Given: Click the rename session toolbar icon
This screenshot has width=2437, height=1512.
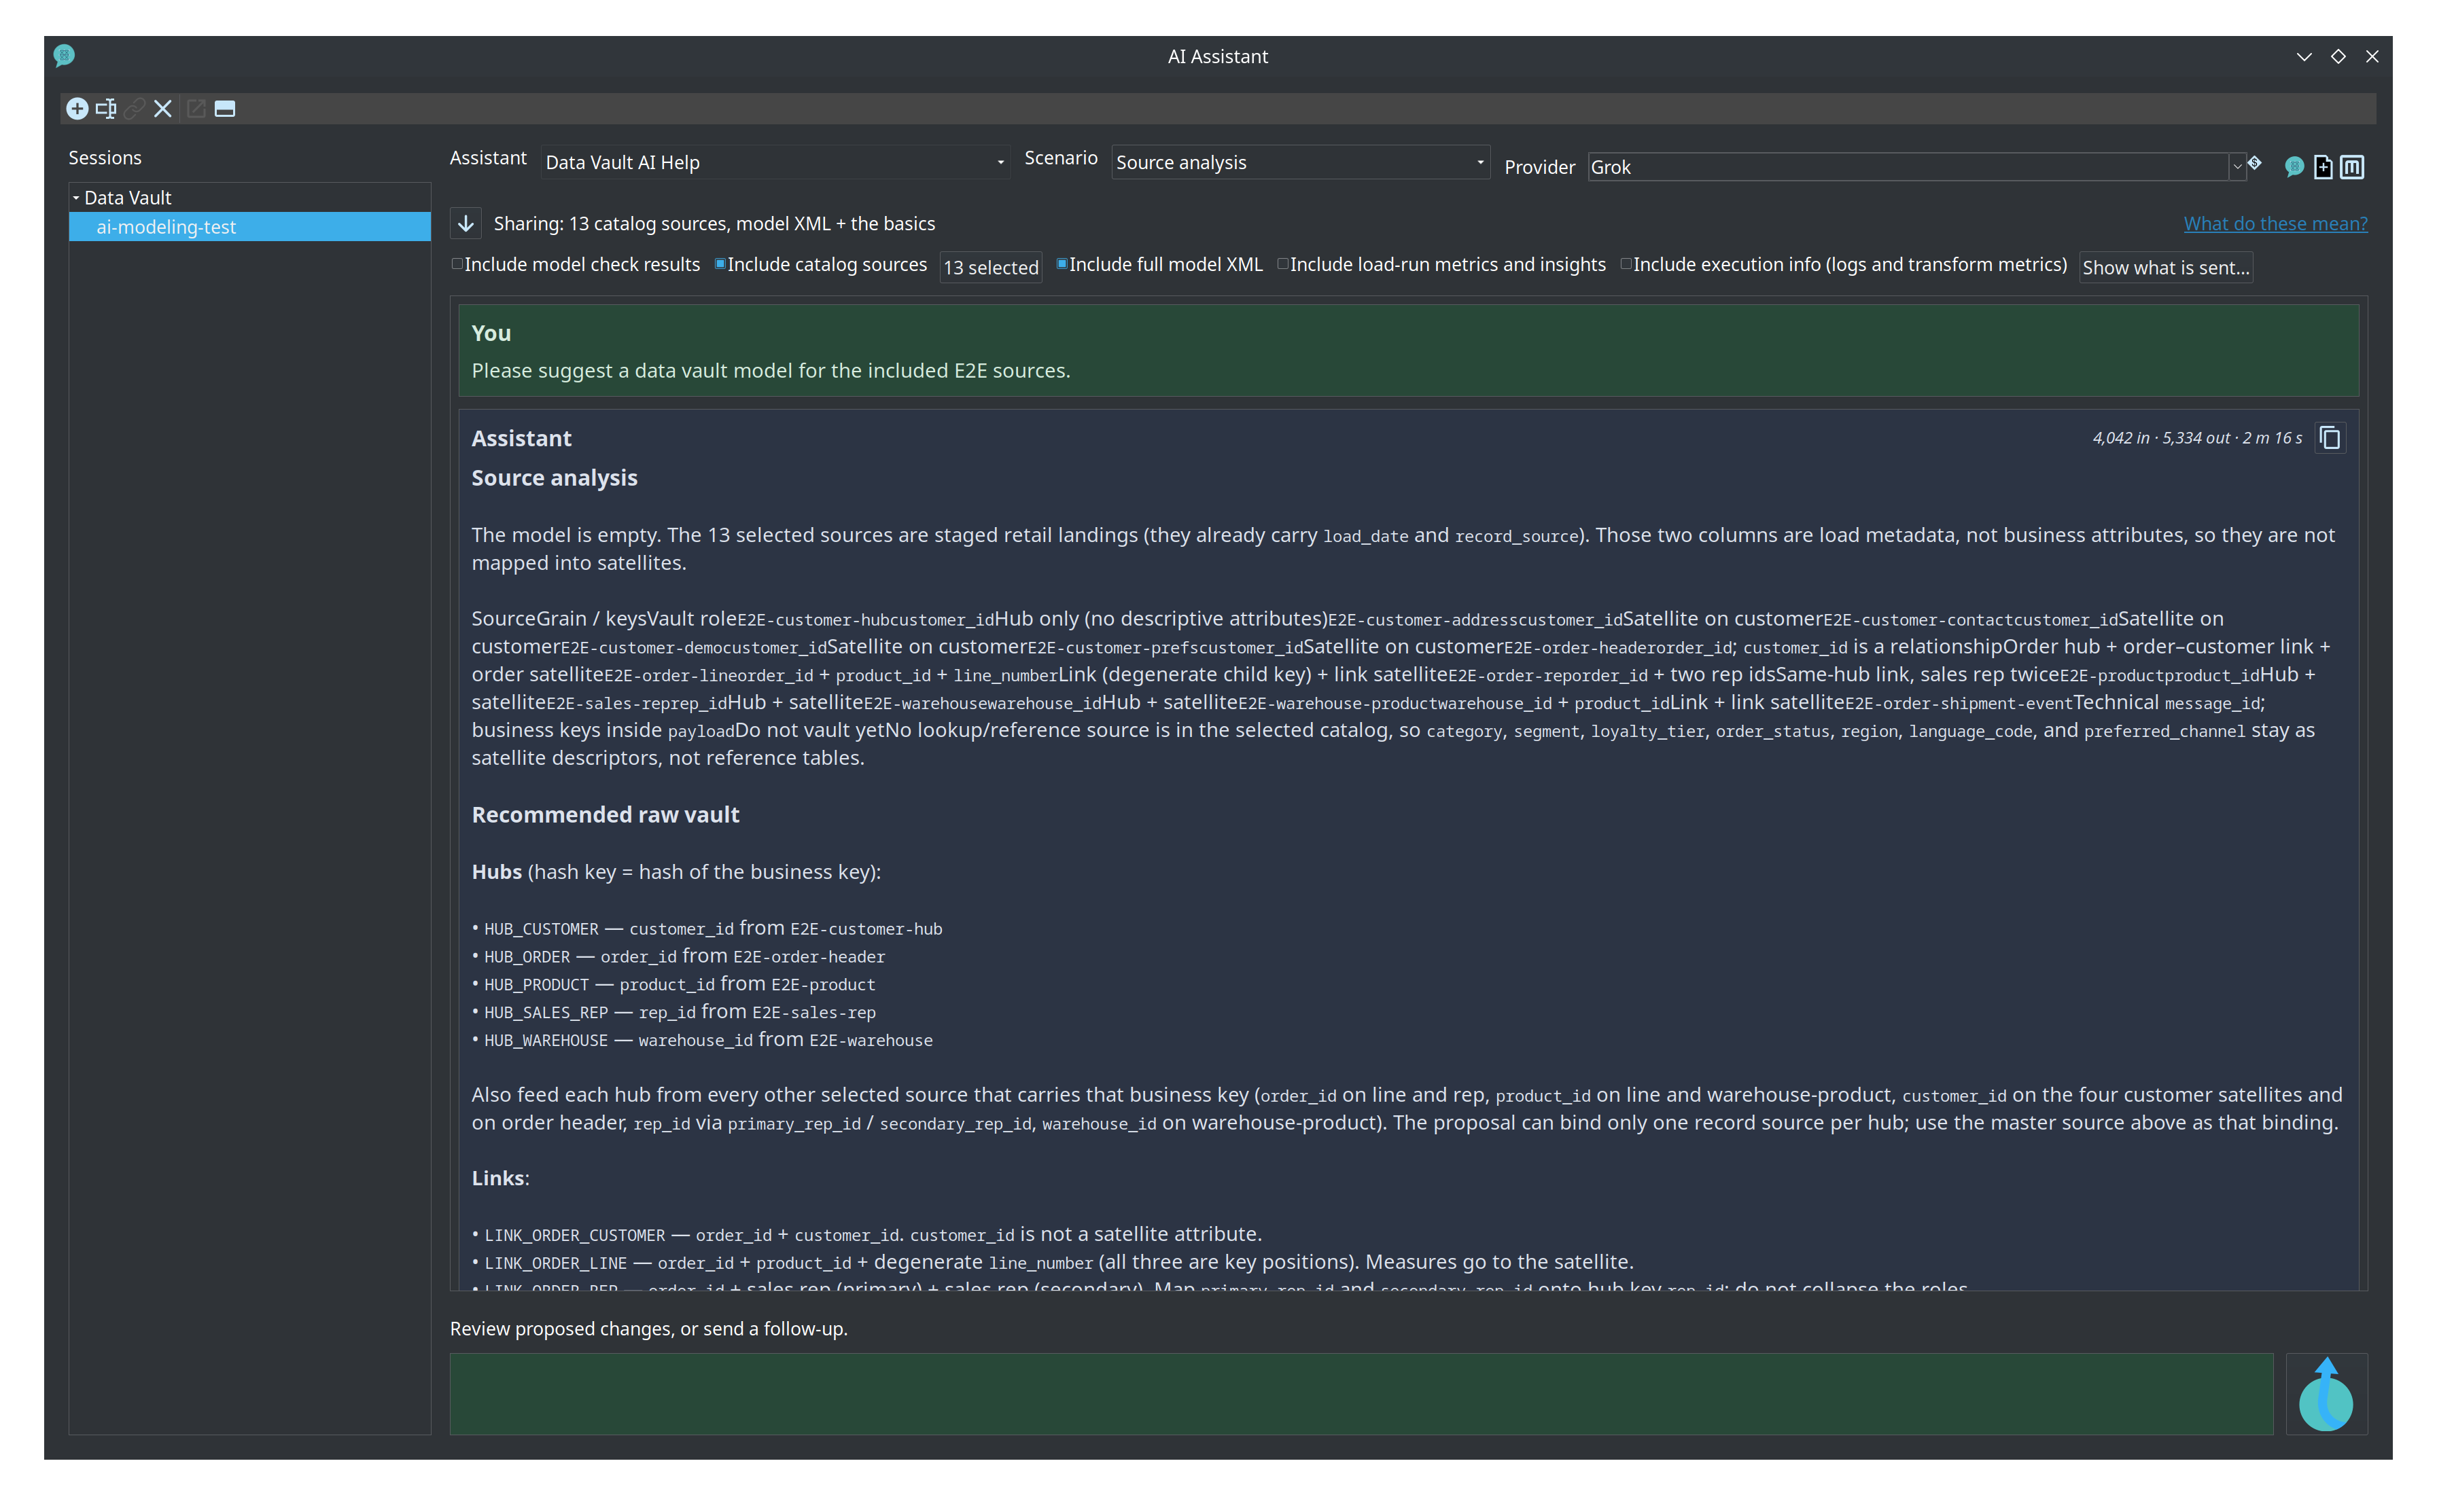Looking at the screenshot, I should coord(106,108).
